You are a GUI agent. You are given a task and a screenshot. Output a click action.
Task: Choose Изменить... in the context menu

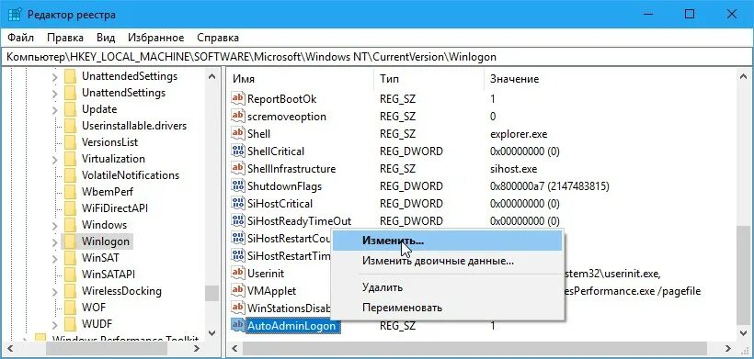(447, 241)
